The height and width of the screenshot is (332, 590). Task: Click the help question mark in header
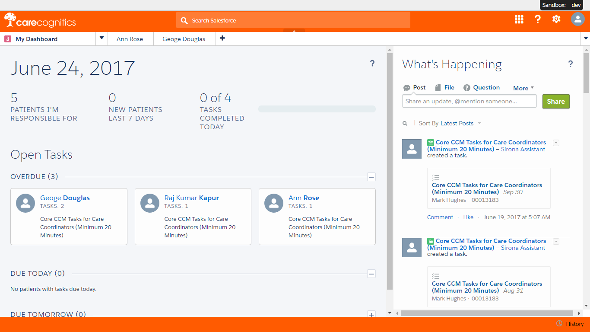pos(538,19)
